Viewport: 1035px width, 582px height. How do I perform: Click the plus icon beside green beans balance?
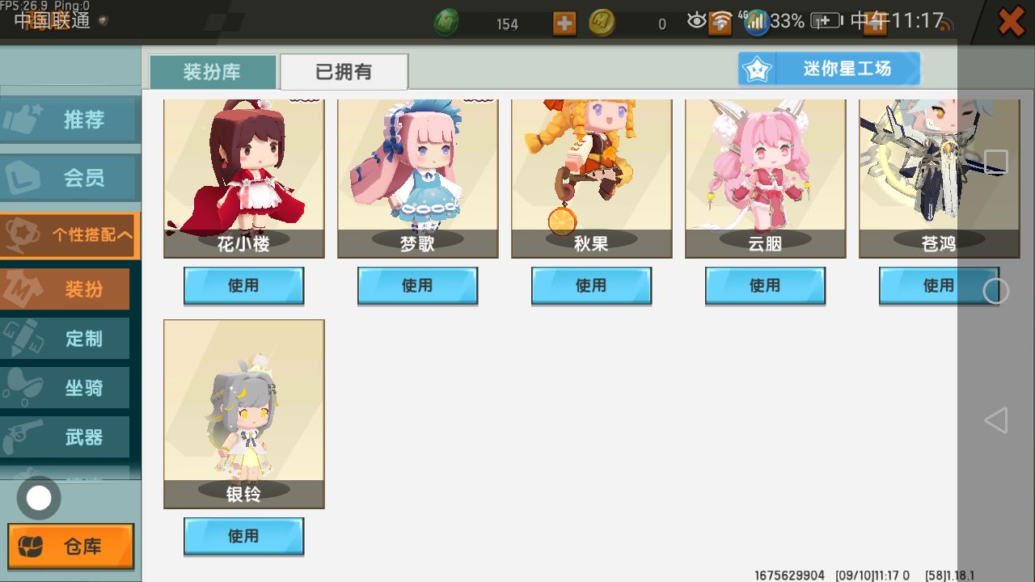(x=564, y=23)
